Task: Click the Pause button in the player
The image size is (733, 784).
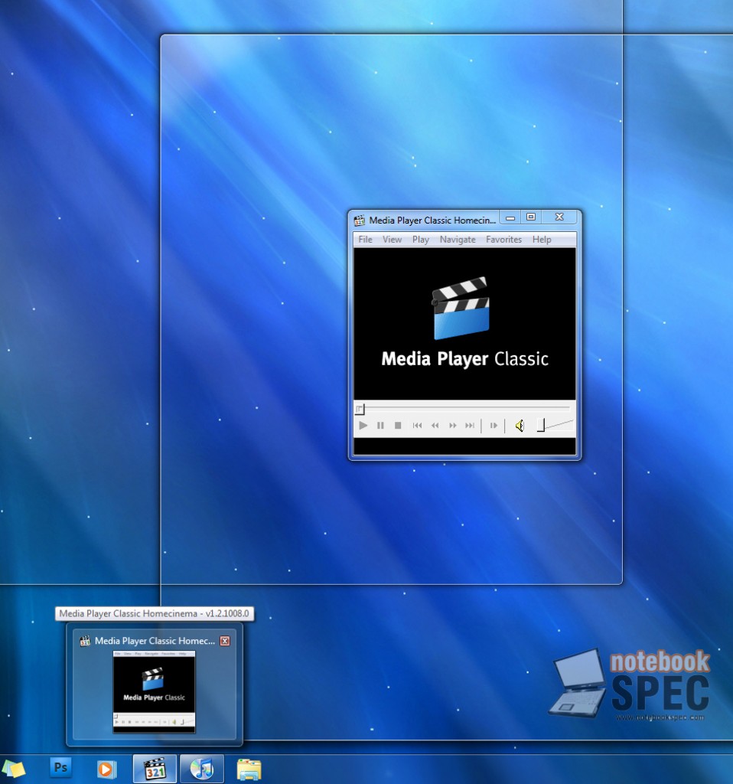Action: click(380, 426)
